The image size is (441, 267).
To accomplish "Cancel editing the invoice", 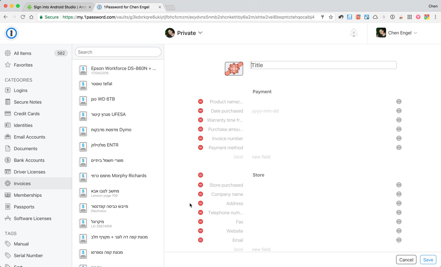I will [406, 260].
